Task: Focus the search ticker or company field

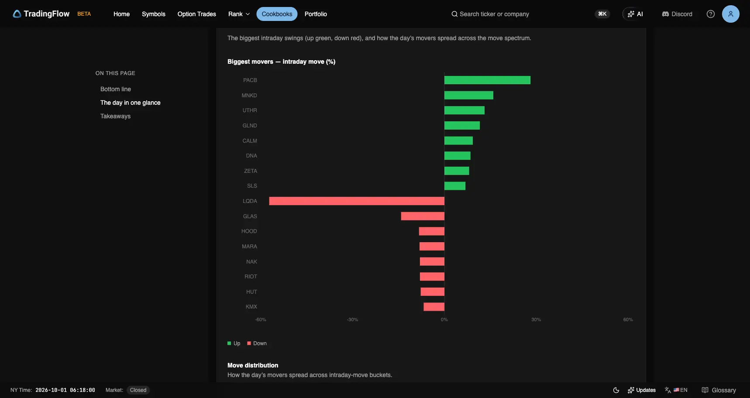Action: pyautogui.click(x=494, y=14)
